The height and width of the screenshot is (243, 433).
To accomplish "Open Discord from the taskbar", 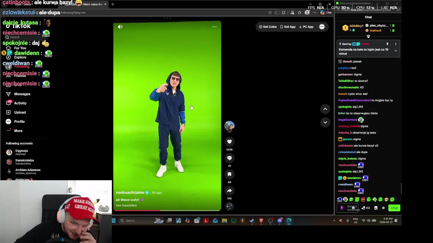I will [280, 220].
